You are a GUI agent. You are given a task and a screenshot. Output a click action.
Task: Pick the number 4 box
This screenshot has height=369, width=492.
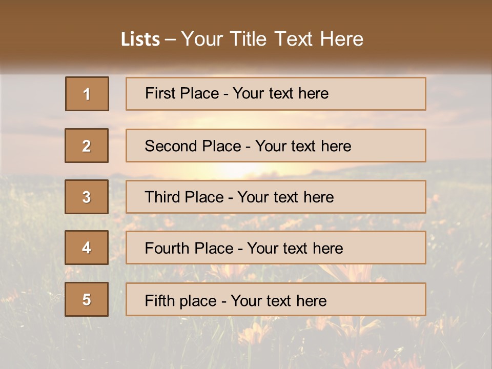[87, 248]
